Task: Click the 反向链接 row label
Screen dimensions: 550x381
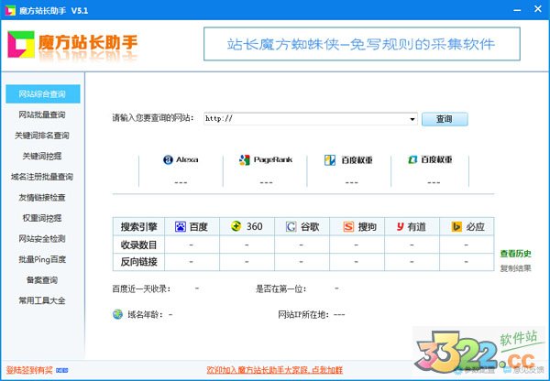Action: pyautogui.click(x=138, y=262)
